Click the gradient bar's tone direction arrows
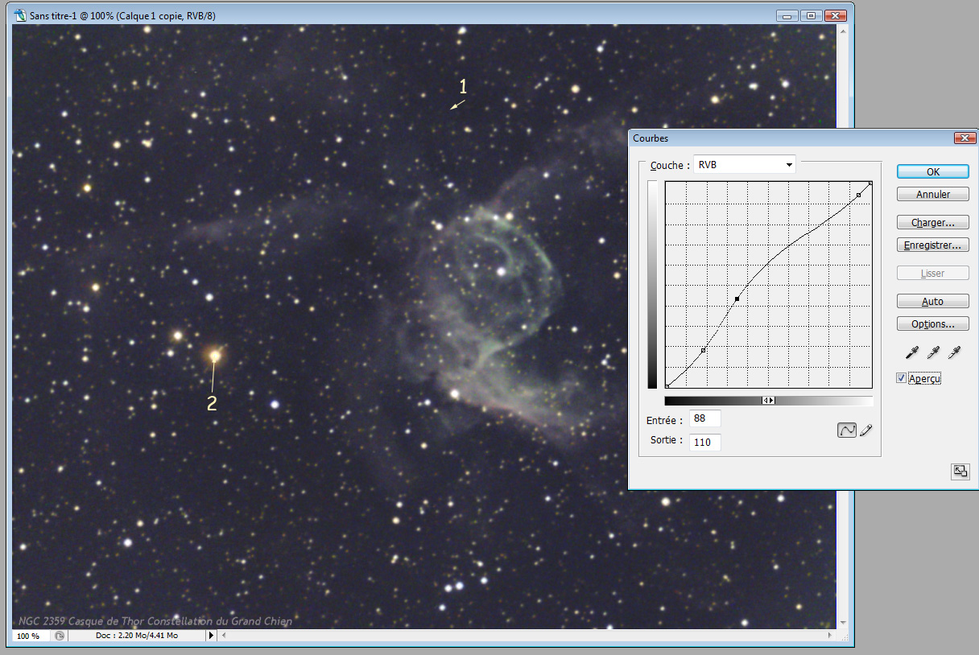Viewport: 979px width, 655px height. (769, 400)
